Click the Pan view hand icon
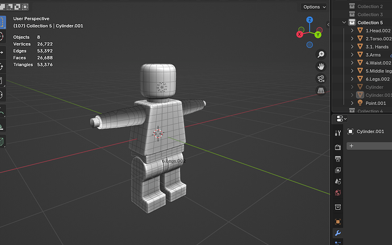The height and width of the screenshot is (245, 392). coord(321,66)
